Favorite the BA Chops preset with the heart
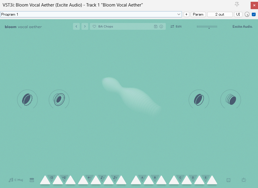The width and height of the screenshot is (258, 188). 94,26
